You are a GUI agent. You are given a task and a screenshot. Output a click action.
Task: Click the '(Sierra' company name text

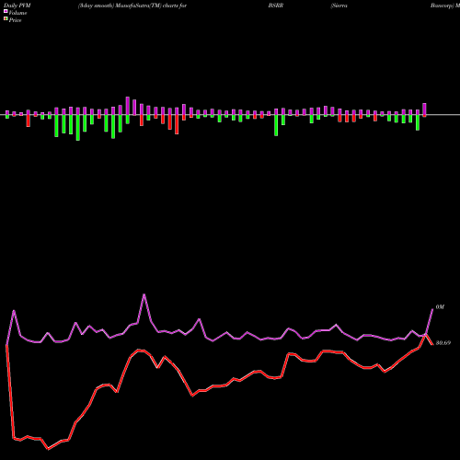point(339,6)
